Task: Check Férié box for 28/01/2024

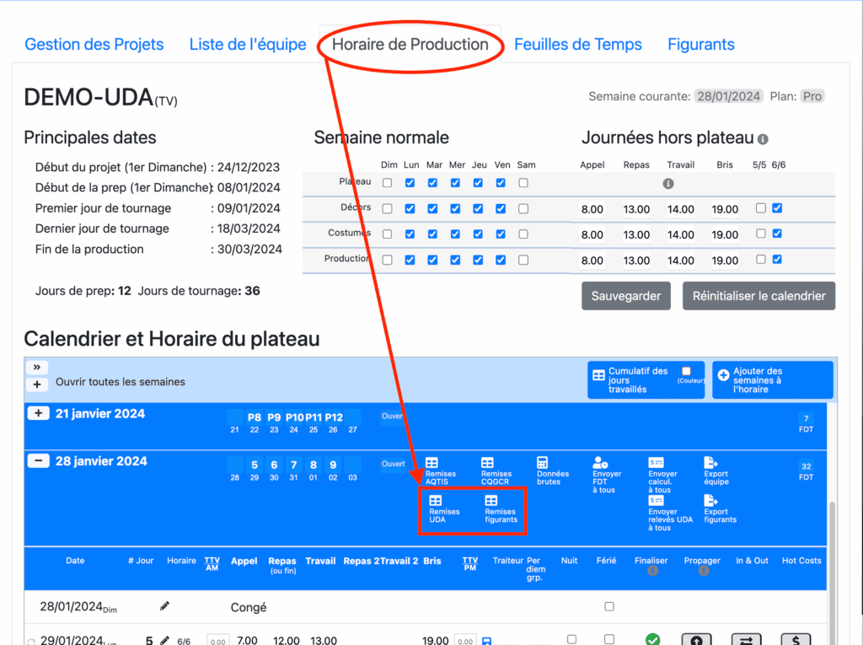Action: pyautogui.click(x=609, y=606)
